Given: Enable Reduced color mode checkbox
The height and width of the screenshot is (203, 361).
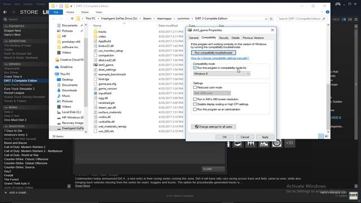Looking at the screenshot, I should coord(195,87).
